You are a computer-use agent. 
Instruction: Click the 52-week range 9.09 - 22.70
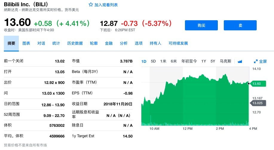click(54, 116)
